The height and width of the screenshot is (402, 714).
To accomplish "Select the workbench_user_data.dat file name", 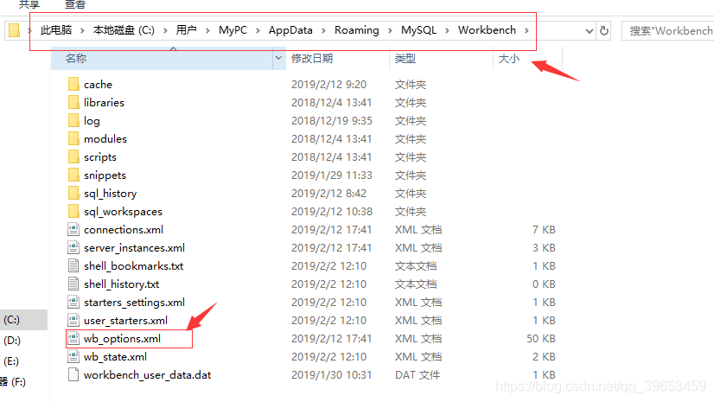I will pyautogui.click(x=148, y=374).
